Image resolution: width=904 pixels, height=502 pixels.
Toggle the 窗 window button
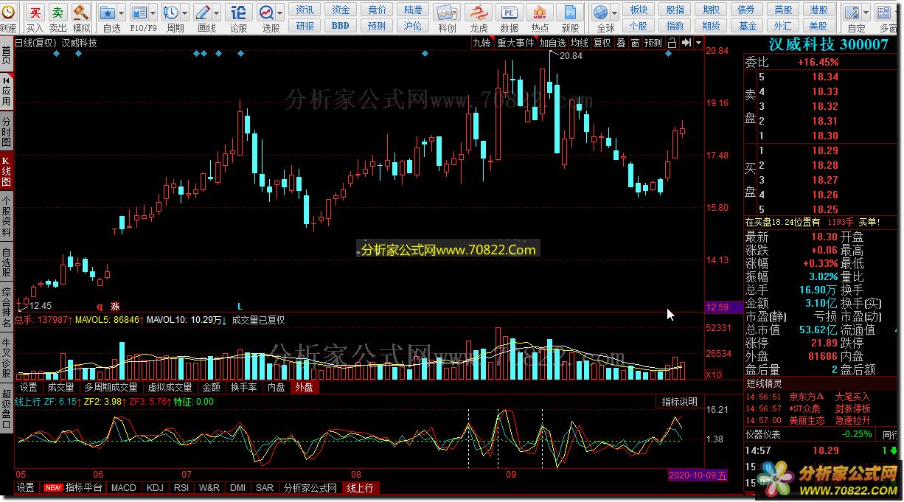[635, 43]
